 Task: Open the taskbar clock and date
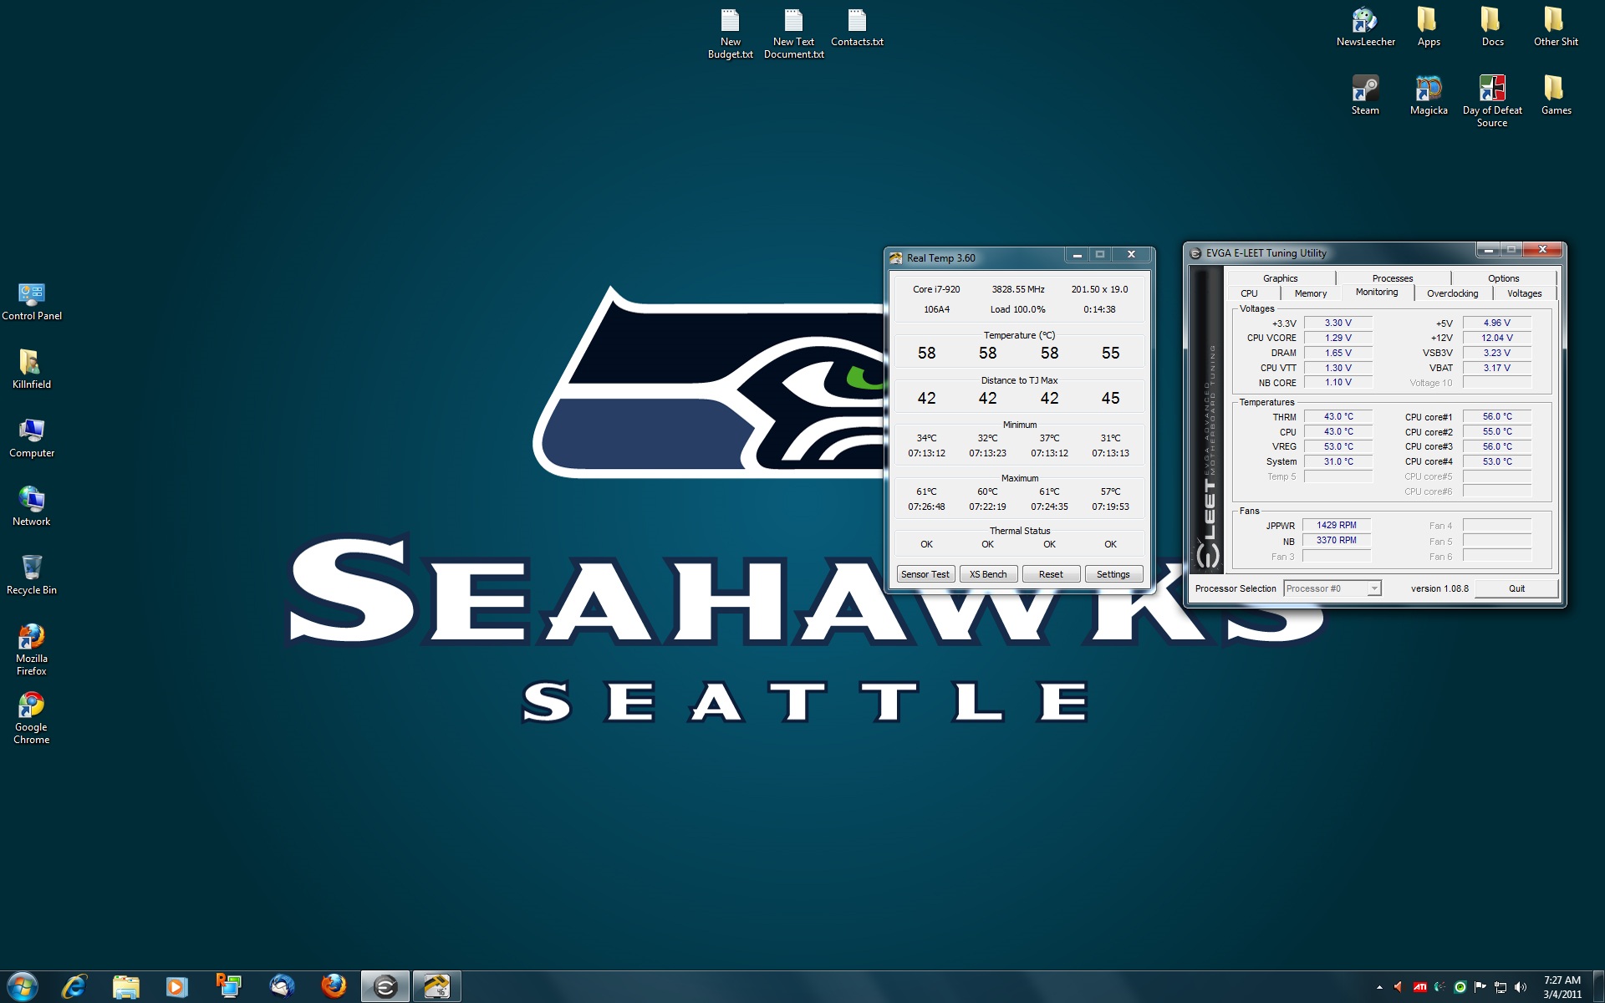point(1562,987)
